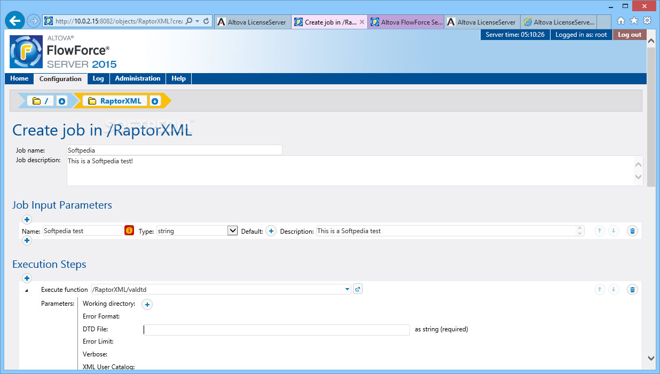
Task: Click page scrollbar down arrow
Action: [651, 358]
